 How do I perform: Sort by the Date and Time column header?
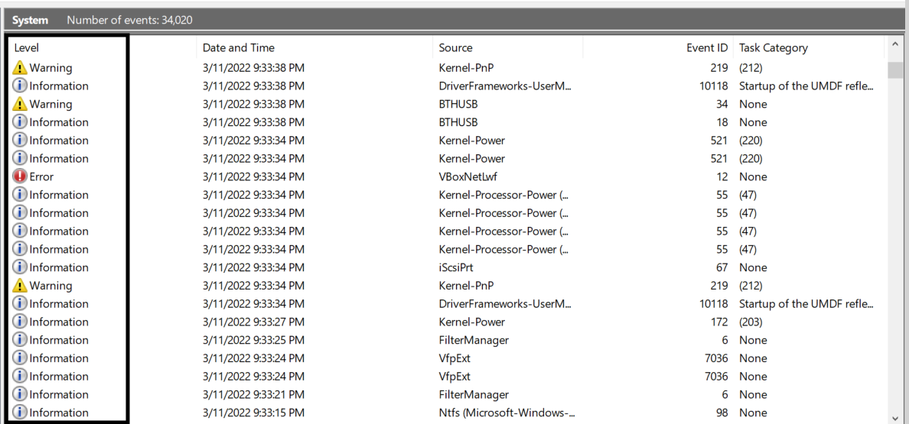pos(238,47)
